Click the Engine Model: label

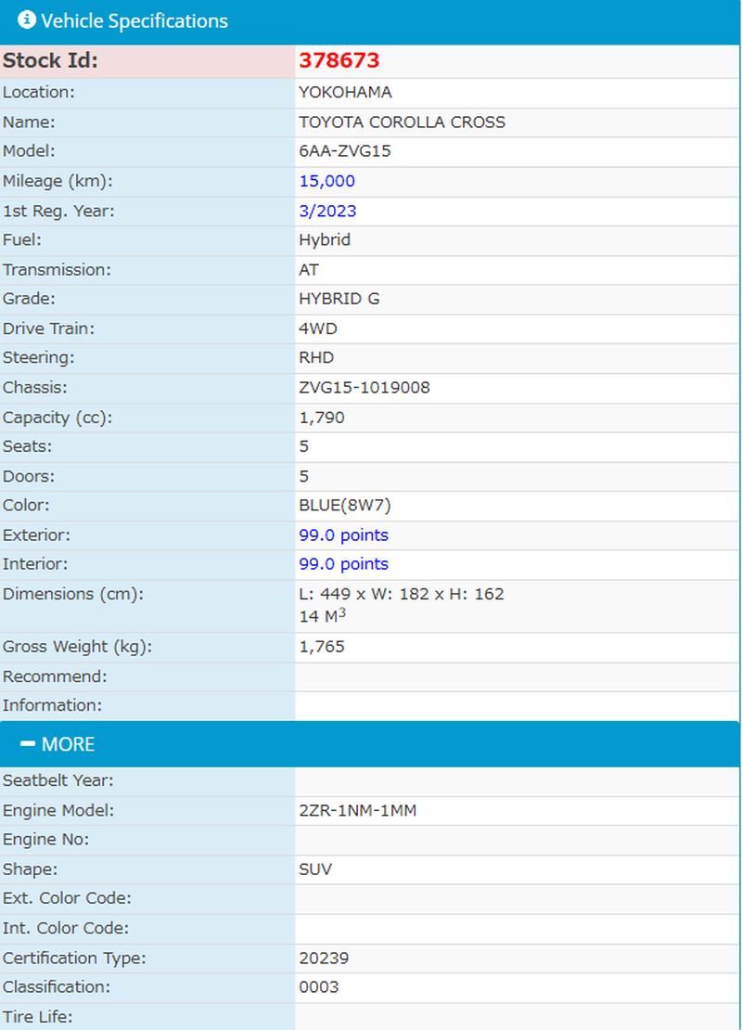[x=58, y=811]
